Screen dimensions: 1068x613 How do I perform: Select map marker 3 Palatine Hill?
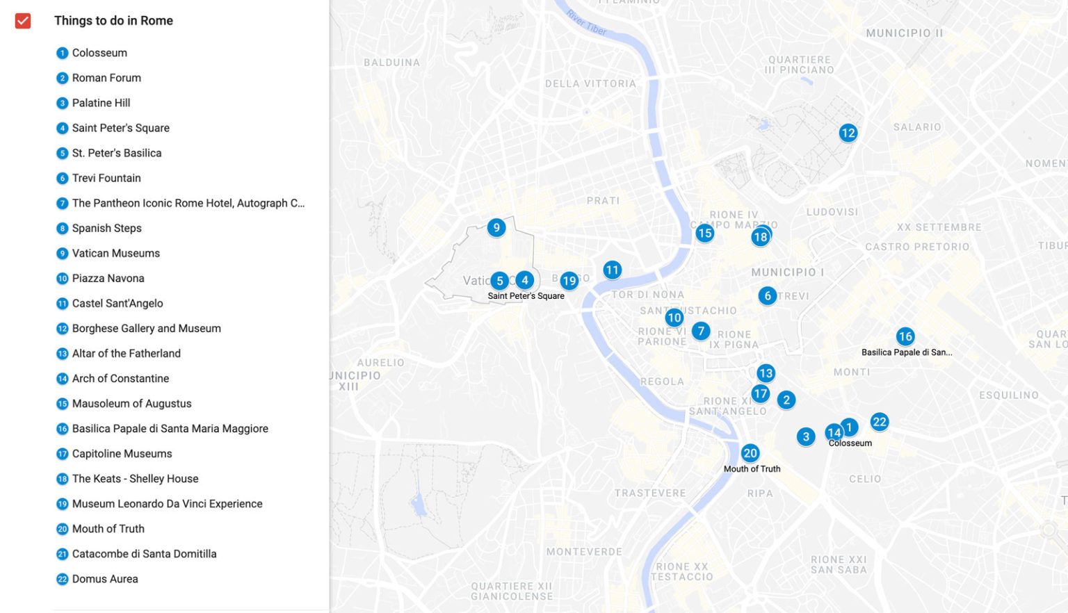pyautogui.click(x=805, y=437)
